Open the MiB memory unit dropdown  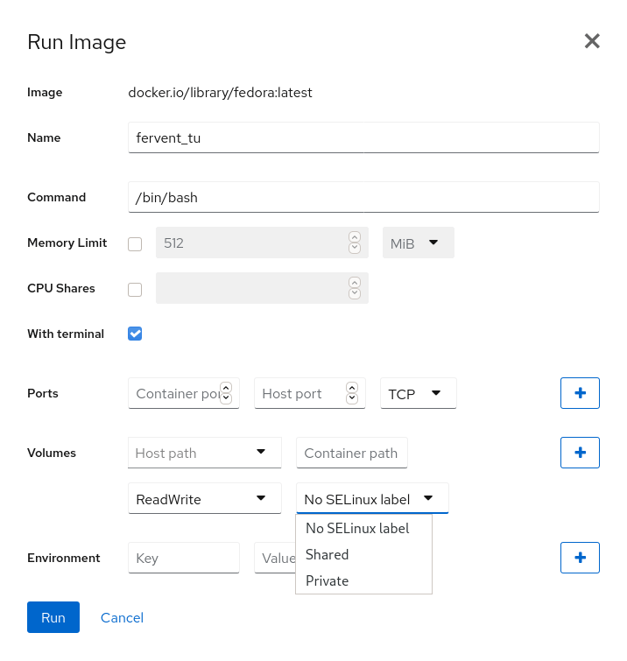coord(419,243)
